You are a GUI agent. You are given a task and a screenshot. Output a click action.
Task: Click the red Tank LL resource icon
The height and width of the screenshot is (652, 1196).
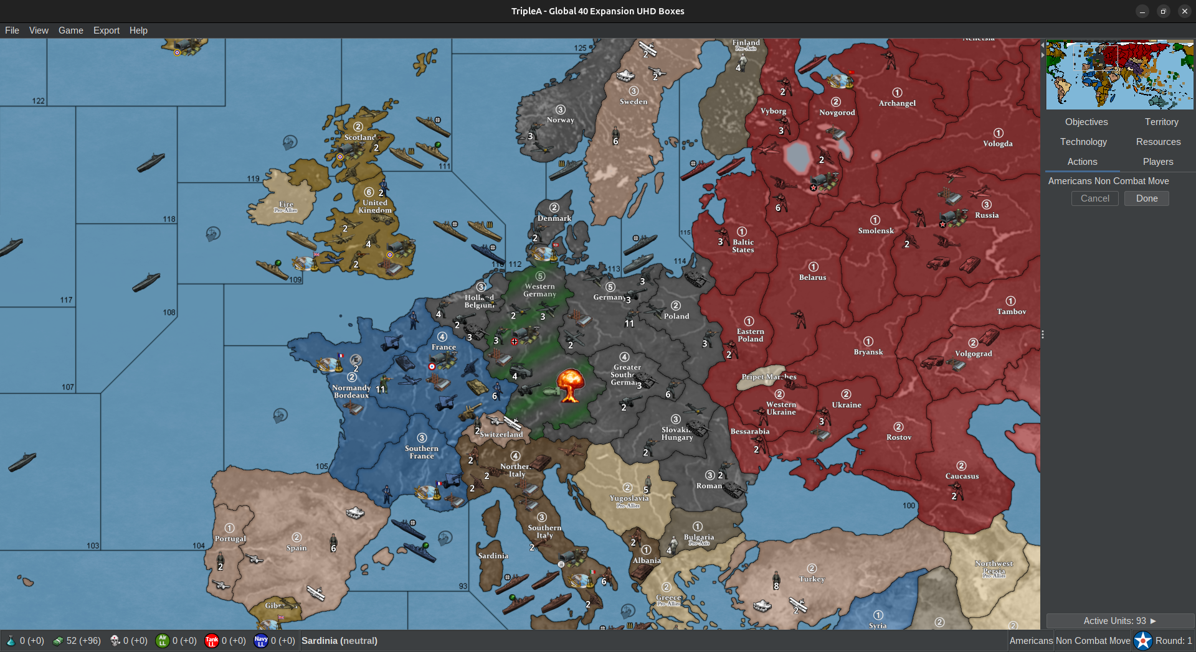point(212,641)
